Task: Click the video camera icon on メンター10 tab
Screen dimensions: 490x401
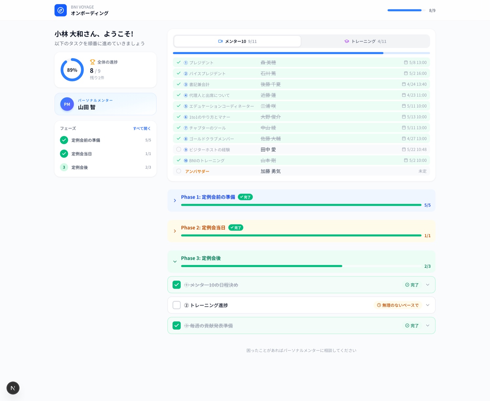Action: pos(220,41)
